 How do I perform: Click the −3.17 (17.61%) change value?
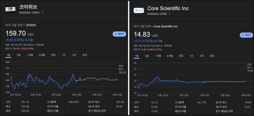(x=144, y=41)
